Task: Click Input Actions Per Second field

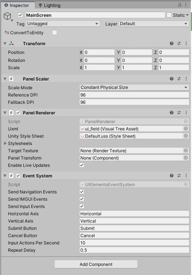Action: coord(134,243)
